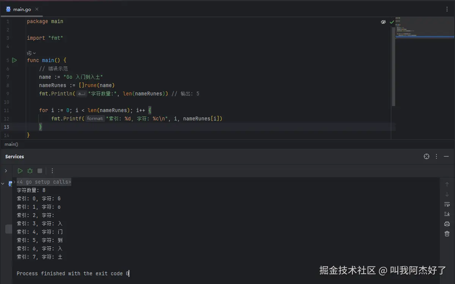Clear console with the trash icon
455x284 pixels.
click(x=447, y=234)
